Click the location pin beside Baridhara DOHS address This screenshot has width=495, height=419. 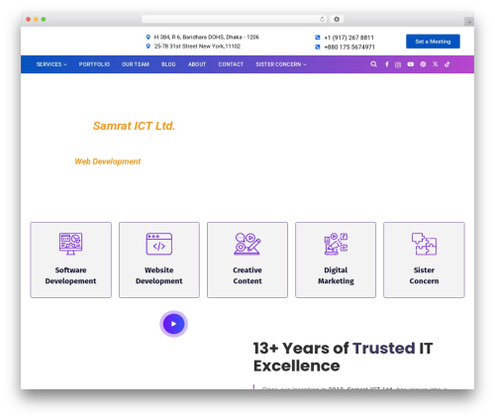pyautogui.click(x=148, y=37)
